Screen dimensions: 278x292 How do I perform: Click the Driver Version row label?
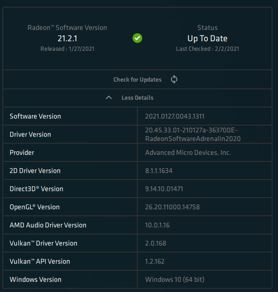[30, 135]
